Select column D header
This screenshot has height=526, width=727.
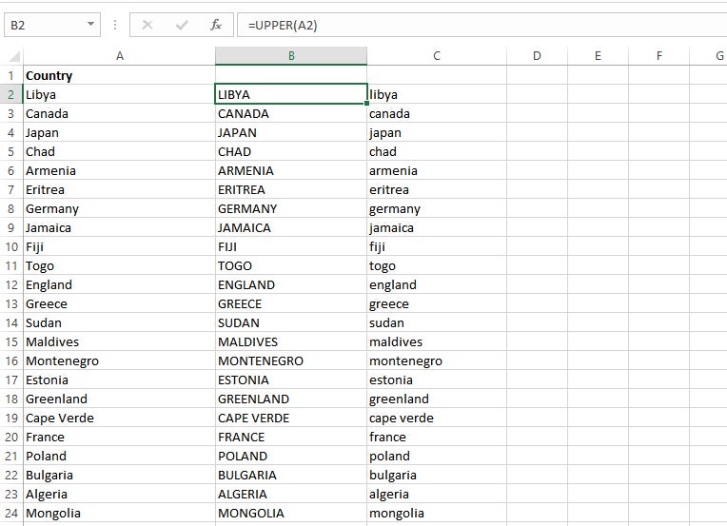[537, 56]
